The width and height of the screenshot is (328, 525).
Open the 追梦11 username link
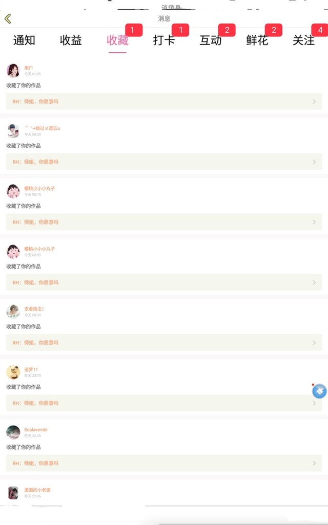click(31, 369)
